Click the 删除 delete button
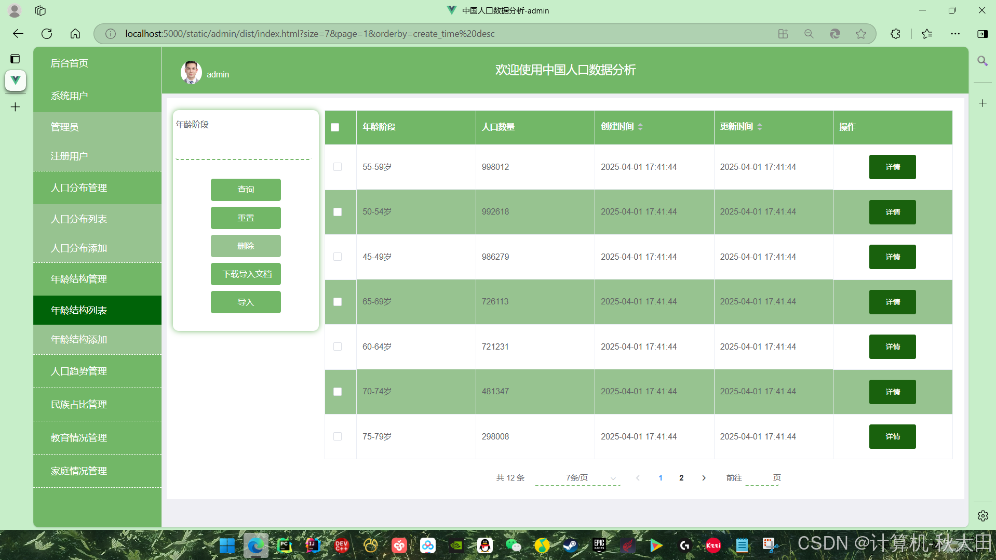The height and width of the screenshot is (560, 996). point(246,246)
